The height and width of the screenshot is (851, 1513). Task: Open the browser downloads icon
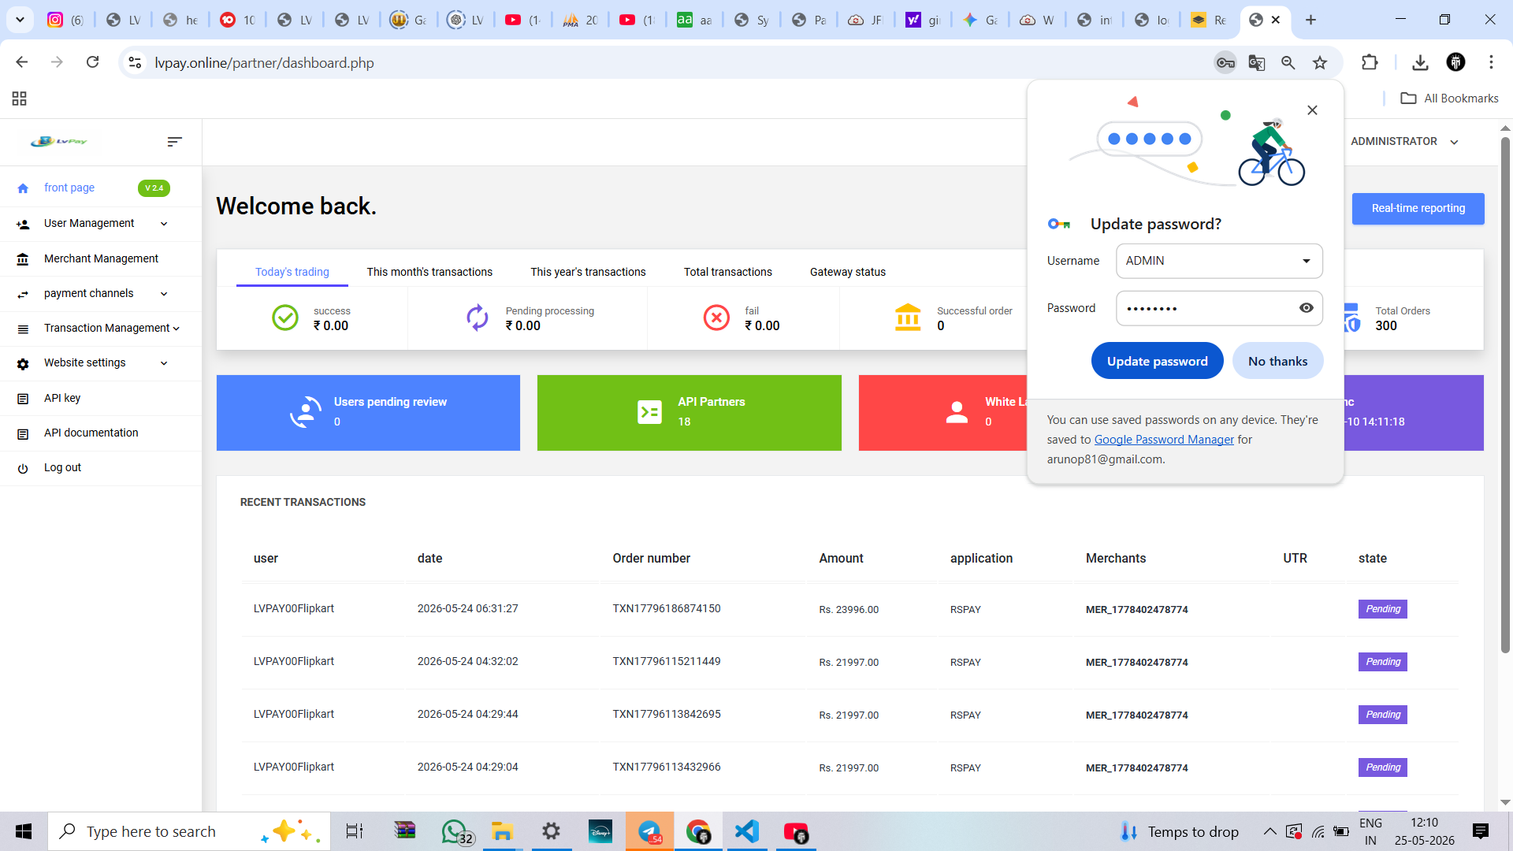click(1420, 63)
